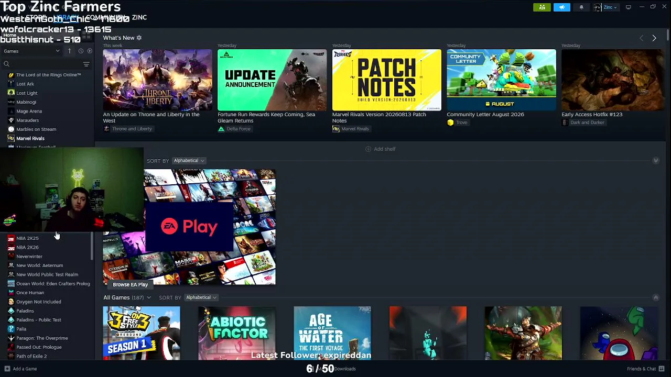Open 3on3 FreeStyle Rebound game cover
The height and width of the screenshot is (377, 671).
point(142,334)
